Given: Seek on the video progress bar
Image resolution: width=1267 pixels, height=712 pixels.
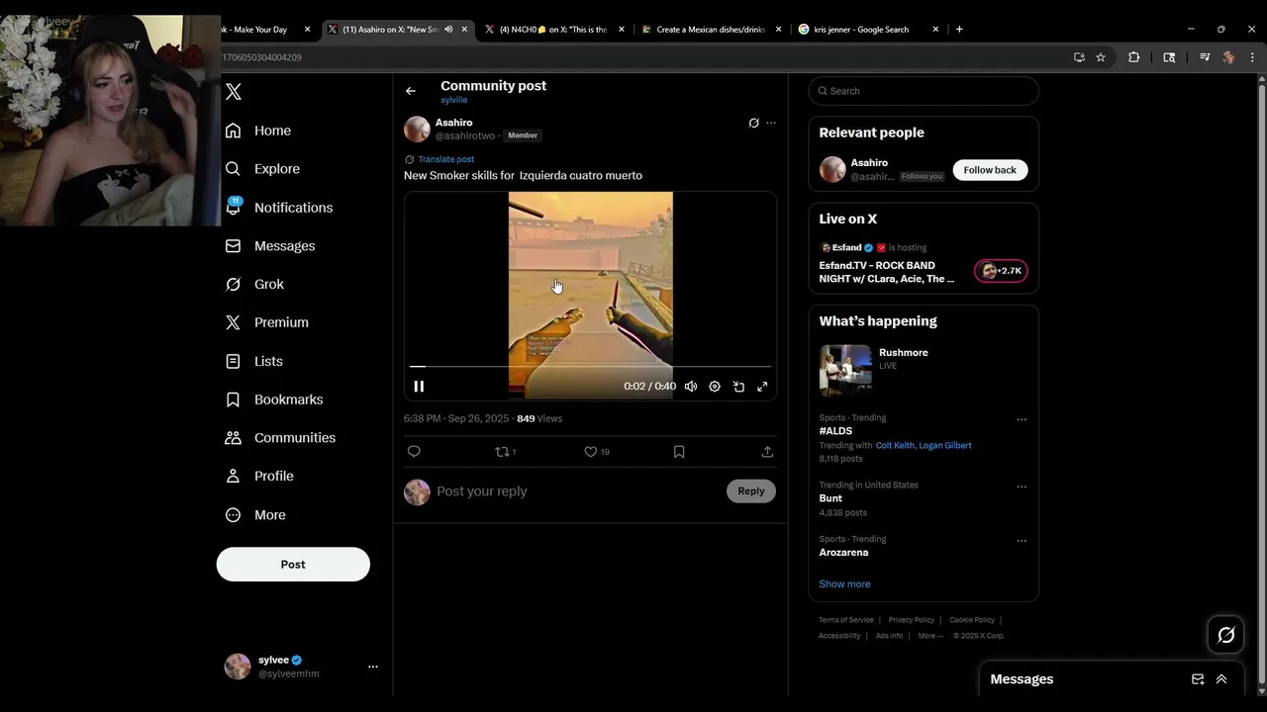Looking at the screenshot, I should (x=590, y=367).
